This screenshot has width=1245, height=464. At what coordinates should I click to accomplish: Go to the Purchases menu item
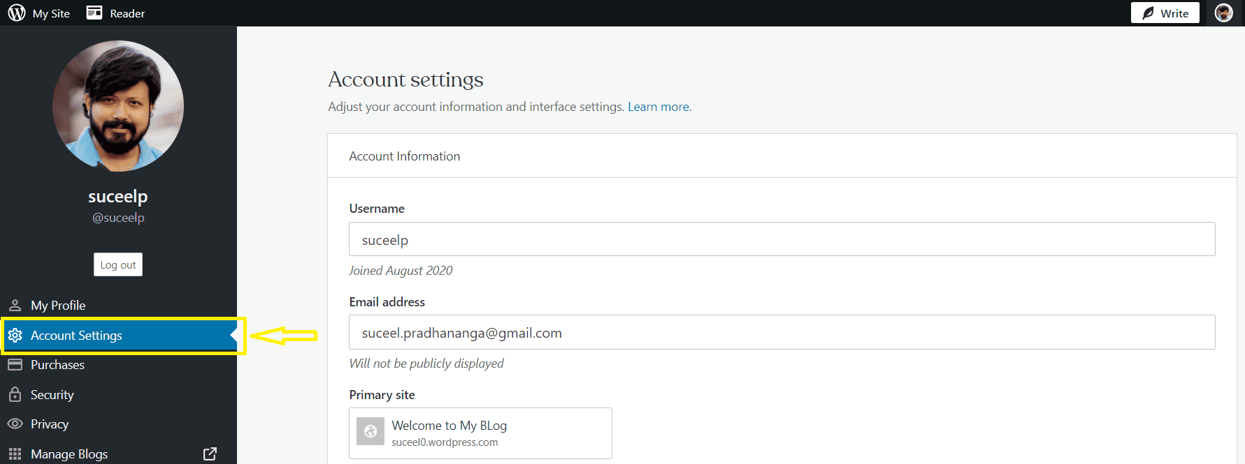pyautogui.click(x=57, y=365)
